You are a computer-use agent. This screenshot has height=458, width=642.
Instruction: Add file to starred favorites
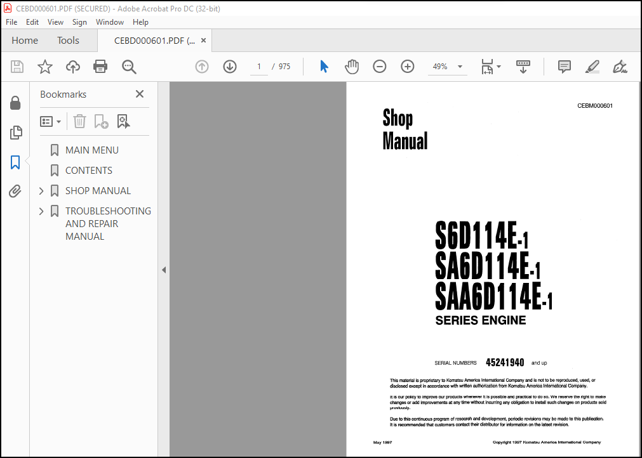pos(44,66)
